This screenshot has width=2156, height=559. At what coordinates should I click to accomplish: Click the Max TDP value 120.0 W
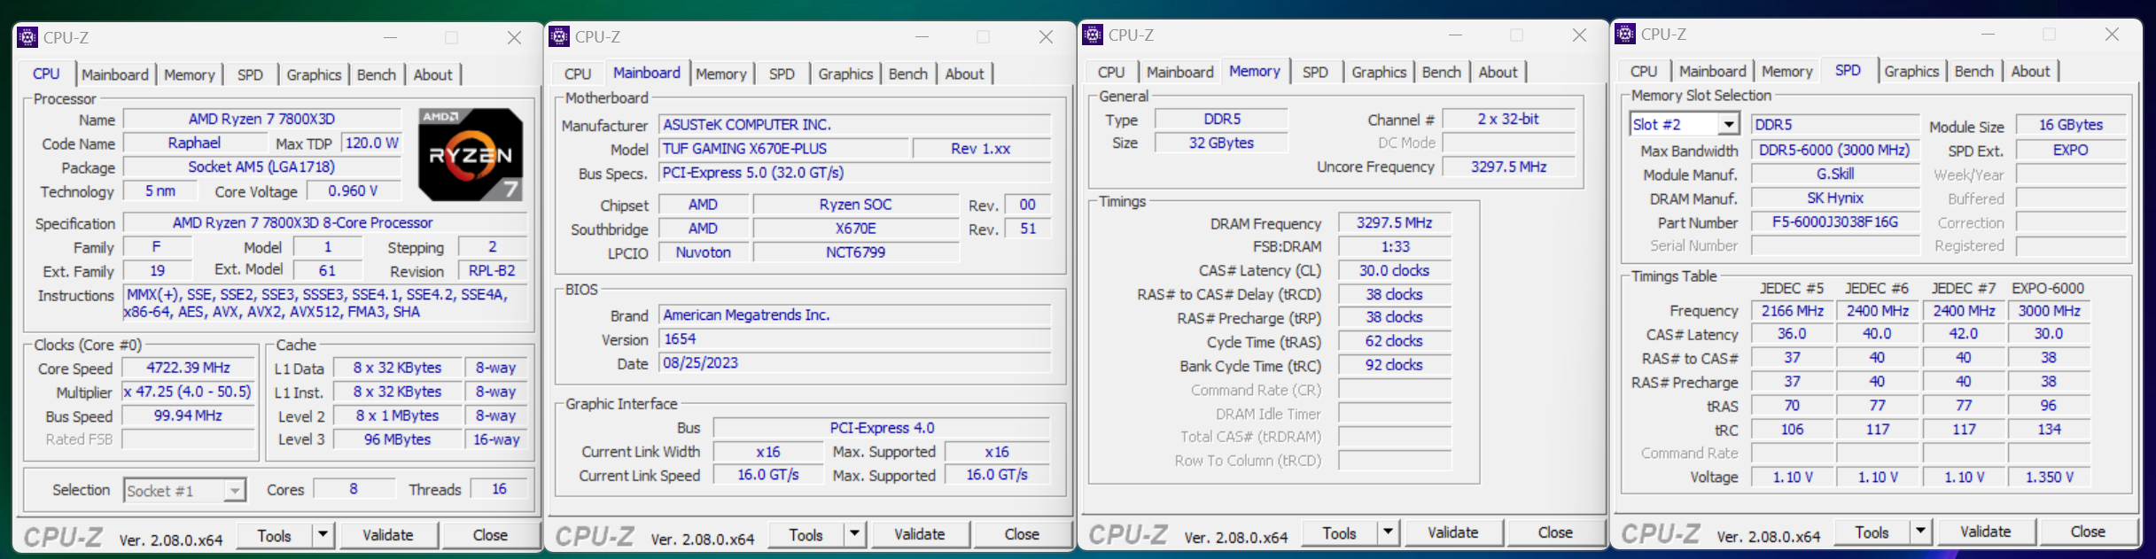click(372, 143)
